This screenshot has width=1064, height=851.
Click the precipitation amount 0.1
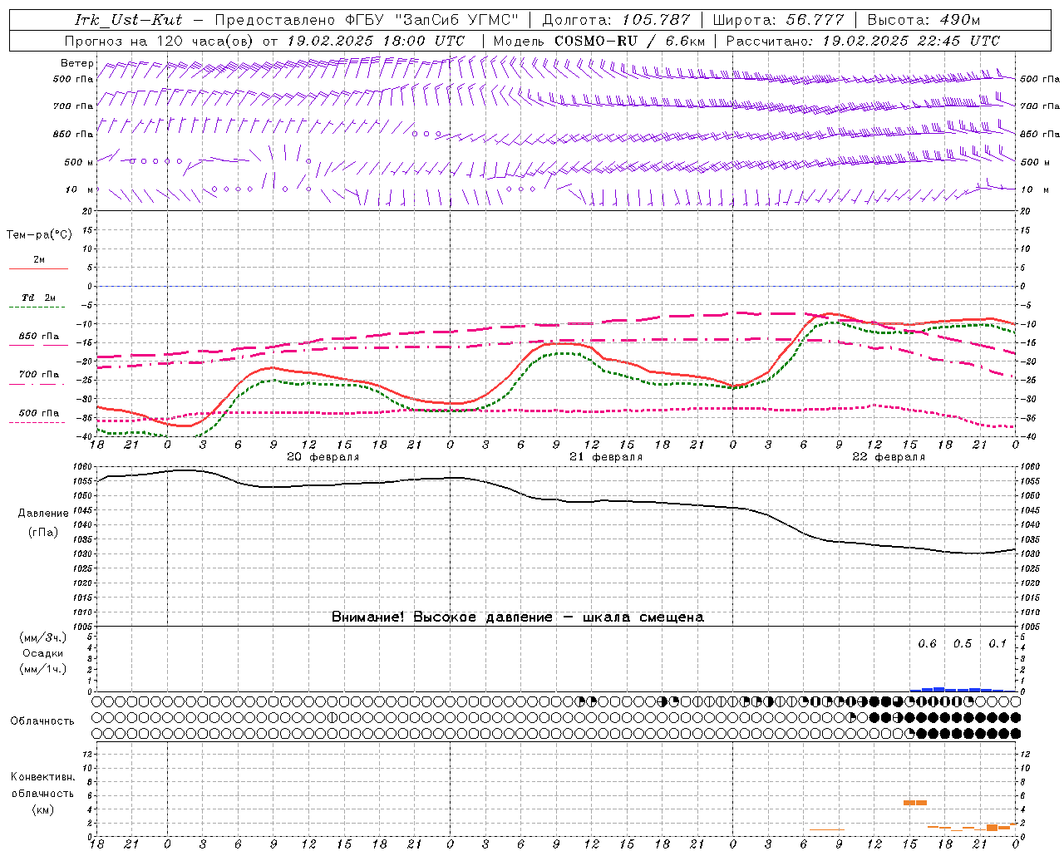(x=997, y=644)
